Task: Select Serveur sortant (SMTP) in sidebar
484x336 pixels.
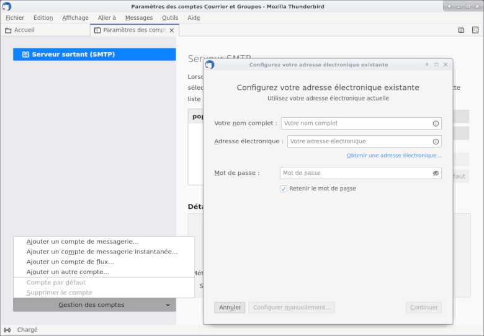Action: tap(94, 55)
